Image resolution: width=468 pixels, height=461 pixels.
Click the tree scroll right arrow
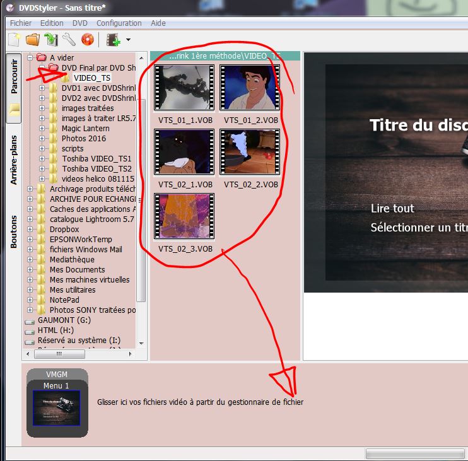pos(130,354)
